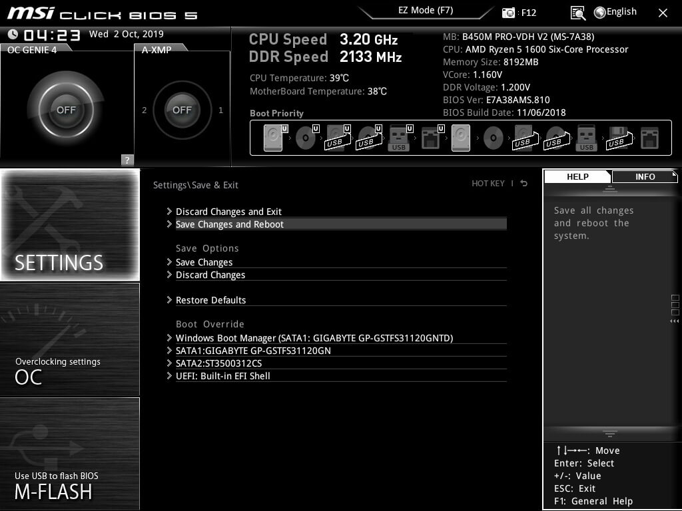Select the UEFI USB CD/DVD boot icon
The image size is (682, 511).
369,138
